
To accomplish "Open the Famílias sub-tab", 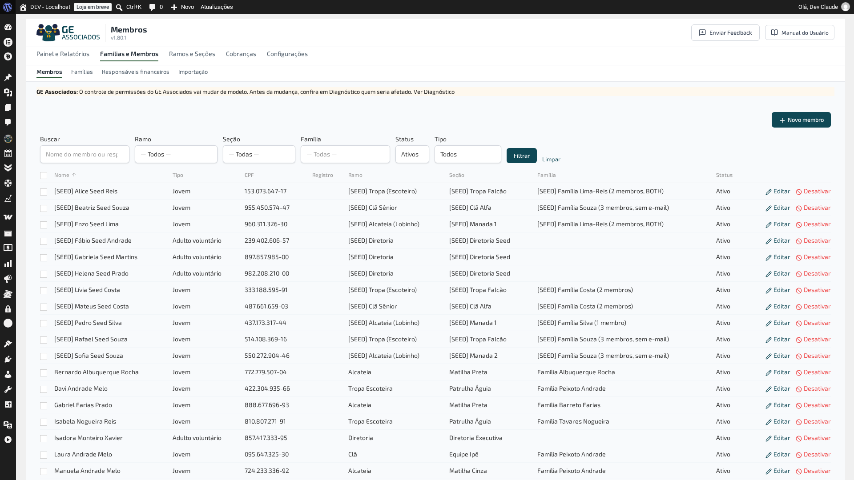I will [82, 72].
